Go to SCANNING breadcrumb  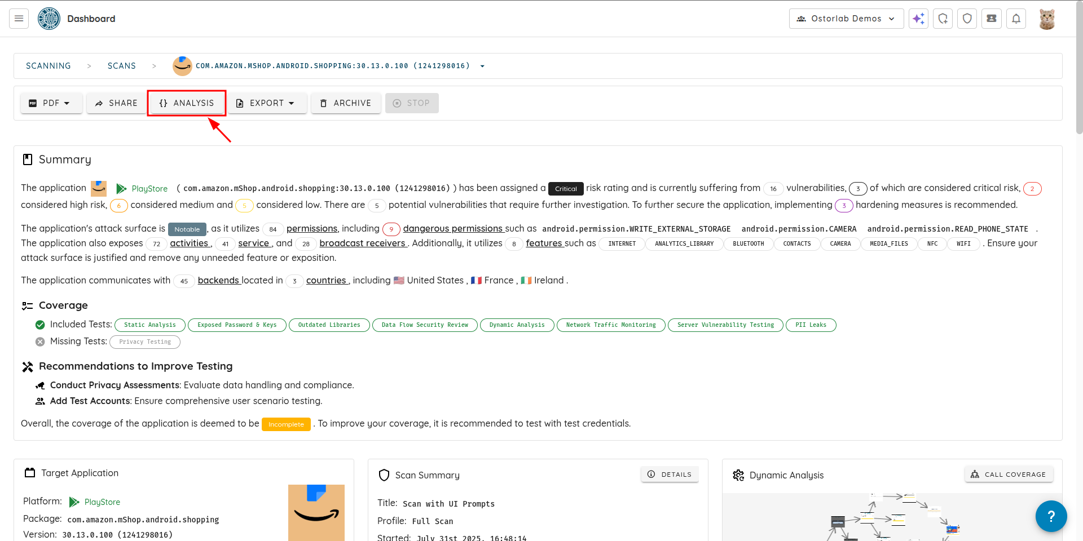pyautogui.click(x=49, y=66)
